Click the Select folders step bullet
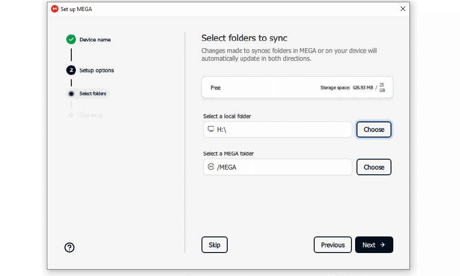Viewport: 460px width, 276px height. click(71, 94)
